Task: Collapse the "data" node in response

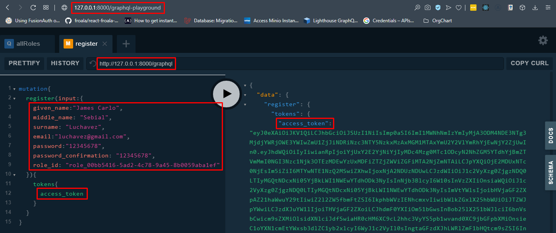Action: [246, 95]
